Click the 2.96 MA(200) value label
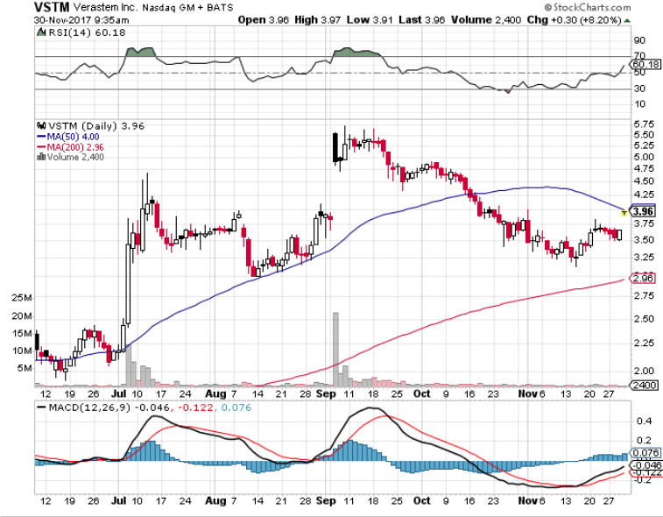 click(x=644, y=280)
